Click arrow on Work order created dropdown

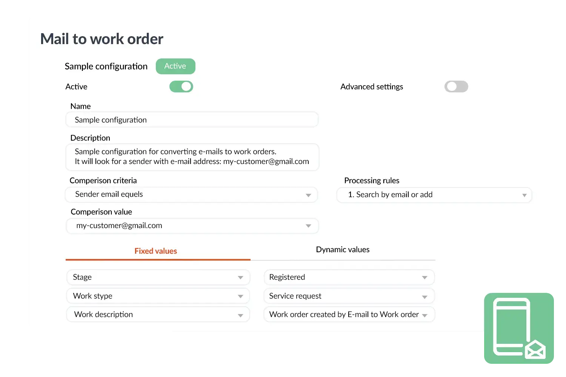point(425,315)
